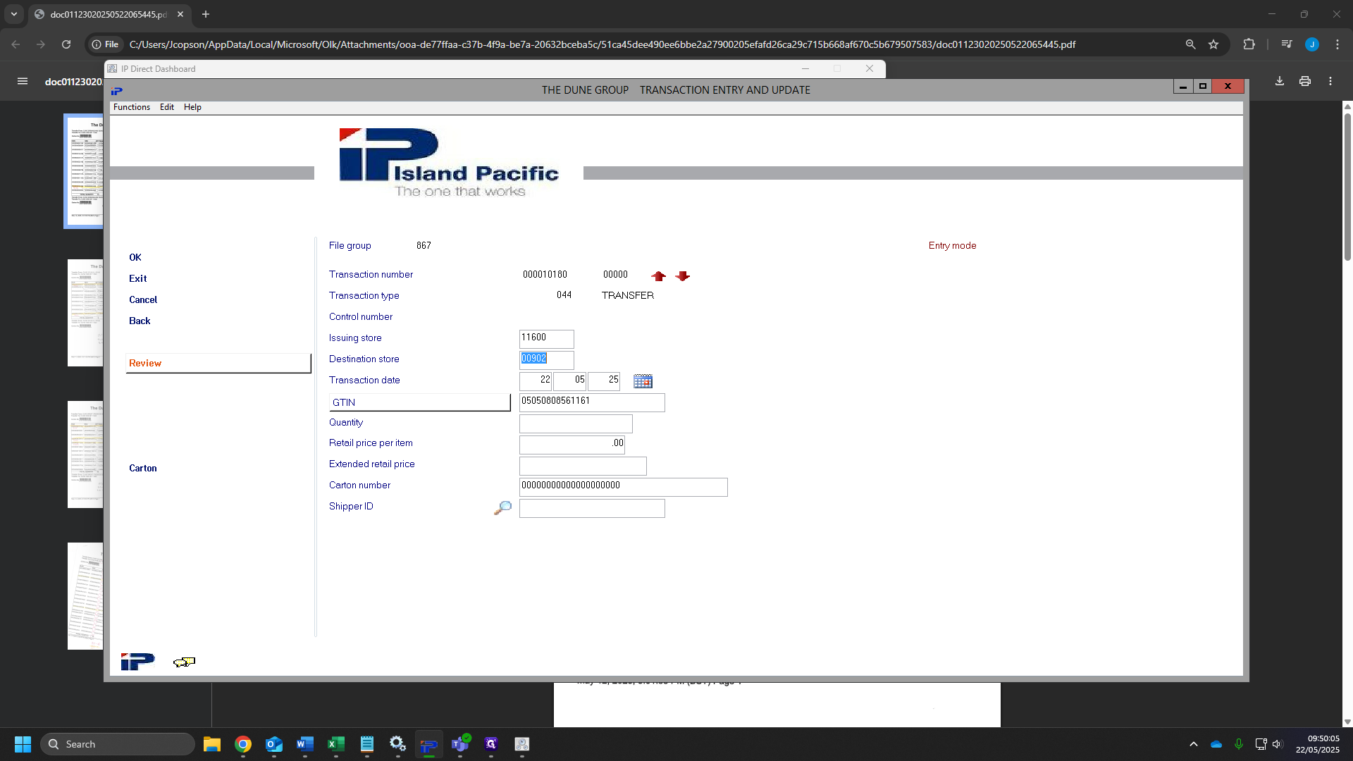Click the Shipper ID input field
Viewport: 1353px width, 761px height.
click(592, 508)
